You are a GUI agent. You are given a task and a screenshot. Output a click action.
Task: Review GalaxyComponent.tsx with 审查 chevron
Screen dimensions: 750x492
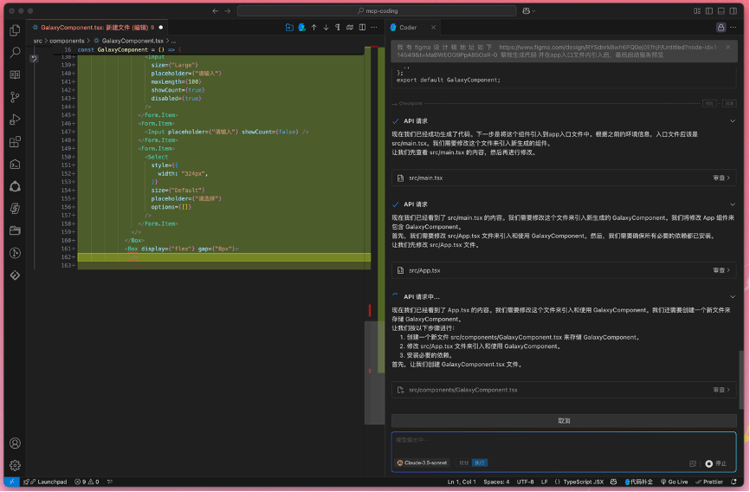coord(721,390)
